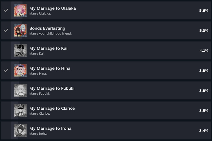Click the checkmark beside Bonds Everlasting
This screenshot has height=141, width=212.
pyautogui.click(x=6, y=30)
